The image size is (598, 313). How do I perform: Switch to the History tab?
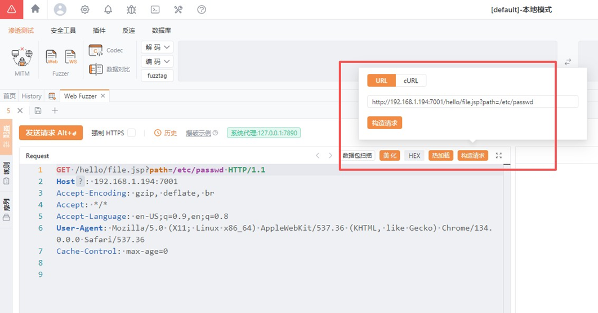click(x=32, y=96)
